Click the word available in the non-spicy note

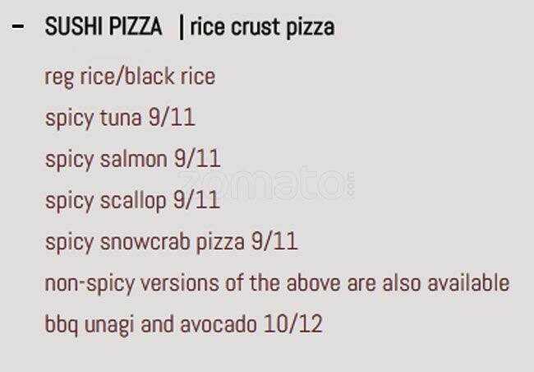coord(471,283)
